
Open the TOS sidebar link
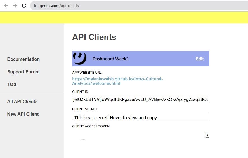[x=12, y=84]
